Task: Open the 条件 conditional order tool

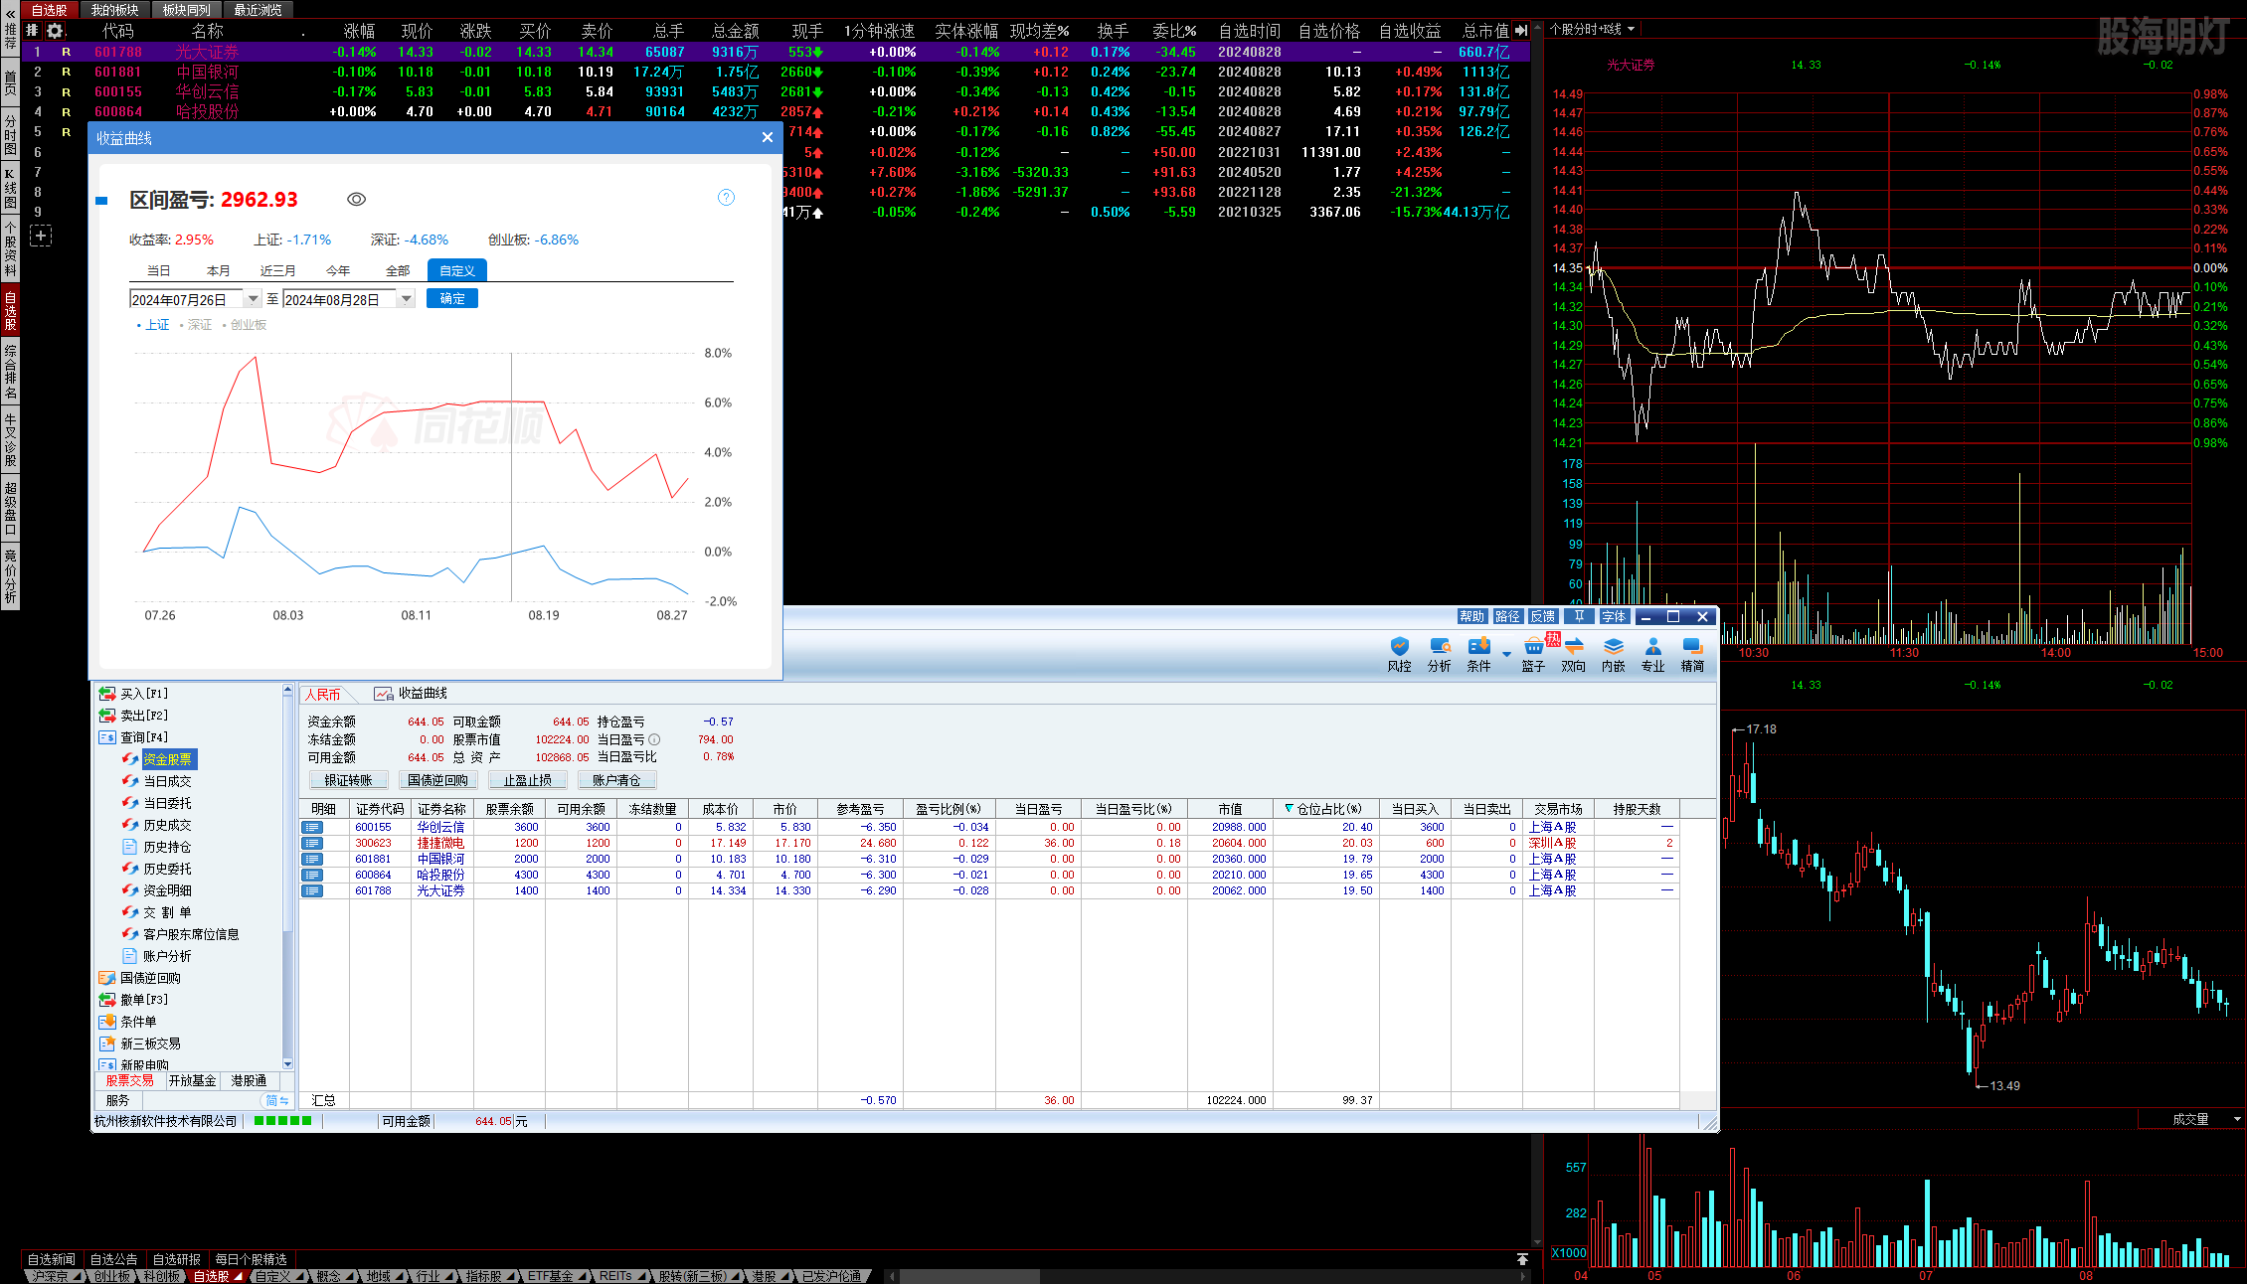Action: coord(1478,655)
